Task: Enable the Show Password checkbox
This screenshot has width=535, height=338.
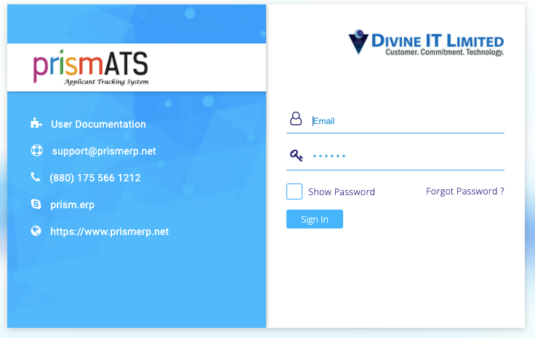Action: (294, 191)
